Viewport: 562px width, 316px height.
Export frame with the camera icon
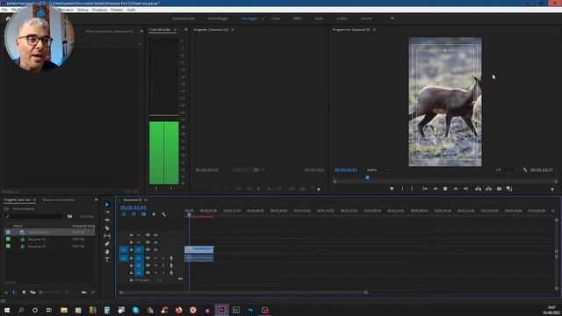pyautogui.click(x=499, y=189)
